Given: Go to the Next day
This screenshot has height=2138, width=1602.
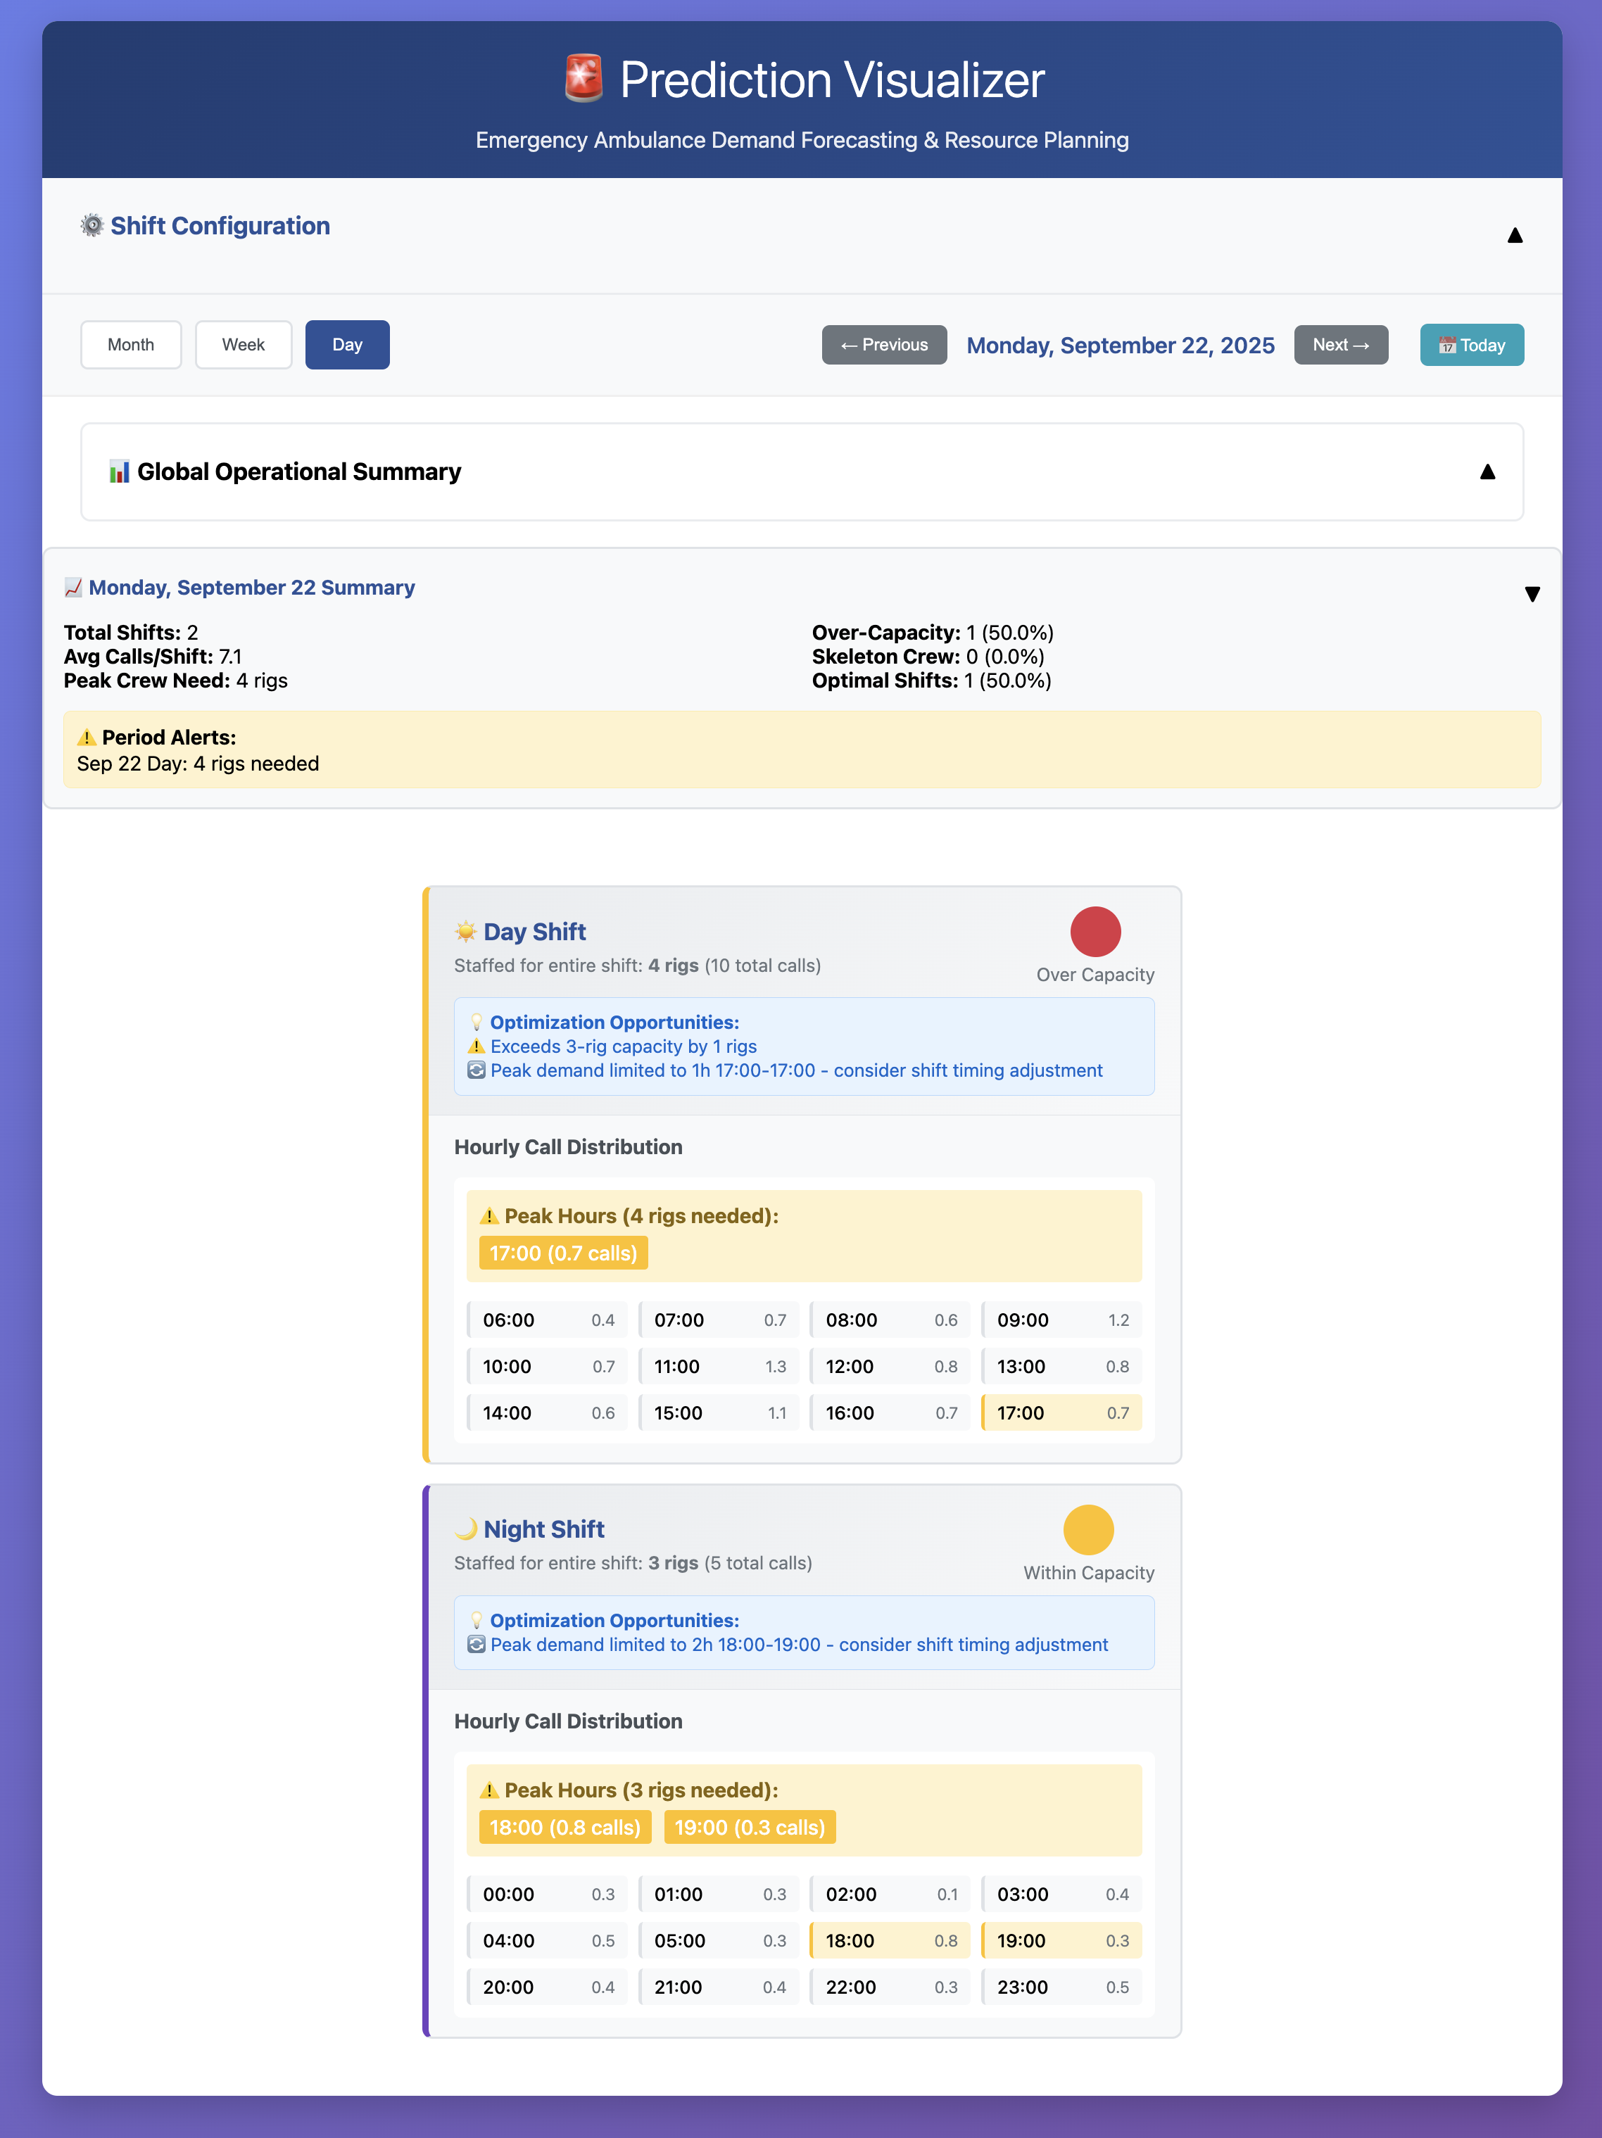Looking at the screenshot, I should point(1340,345).
